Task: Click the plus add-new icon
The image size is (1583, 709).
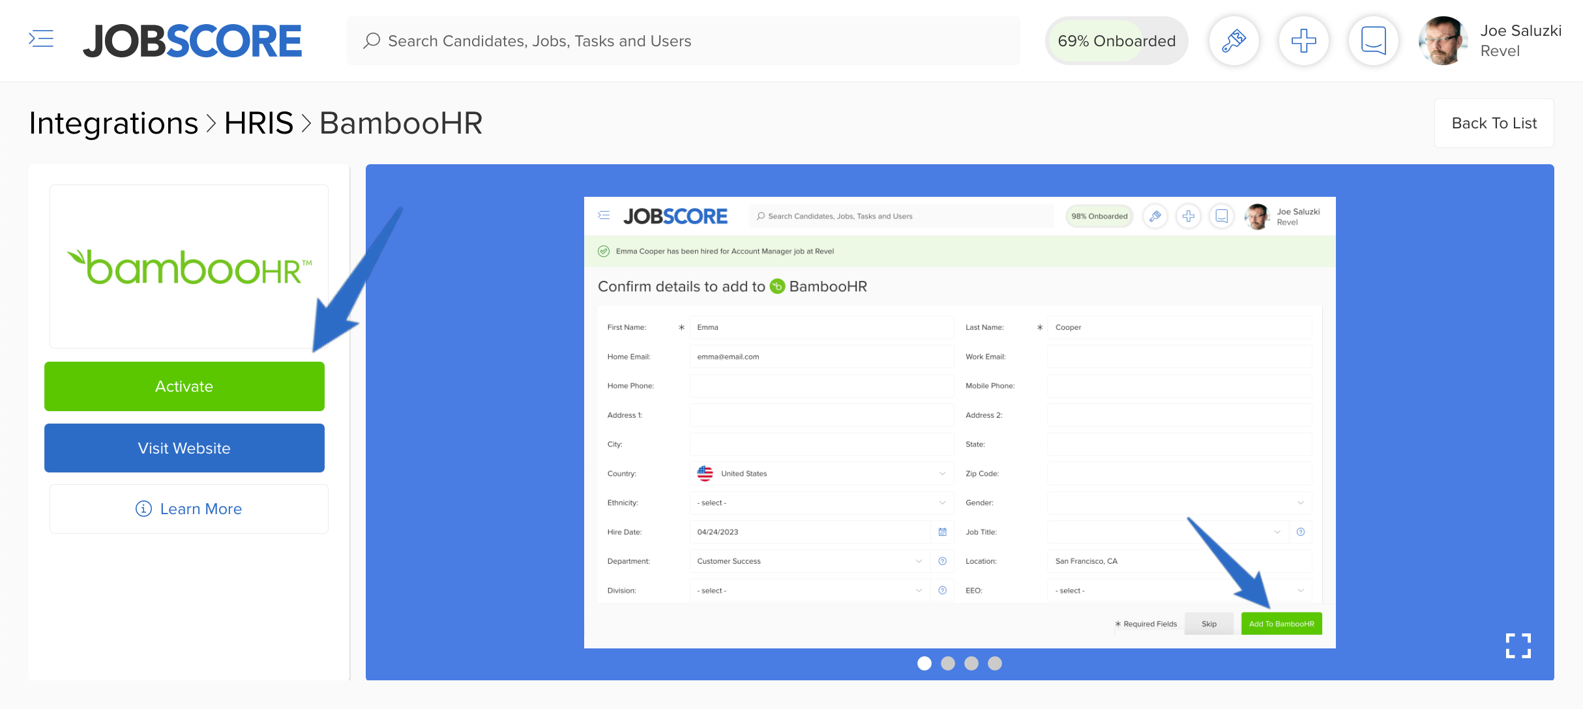Action: 1303,40
